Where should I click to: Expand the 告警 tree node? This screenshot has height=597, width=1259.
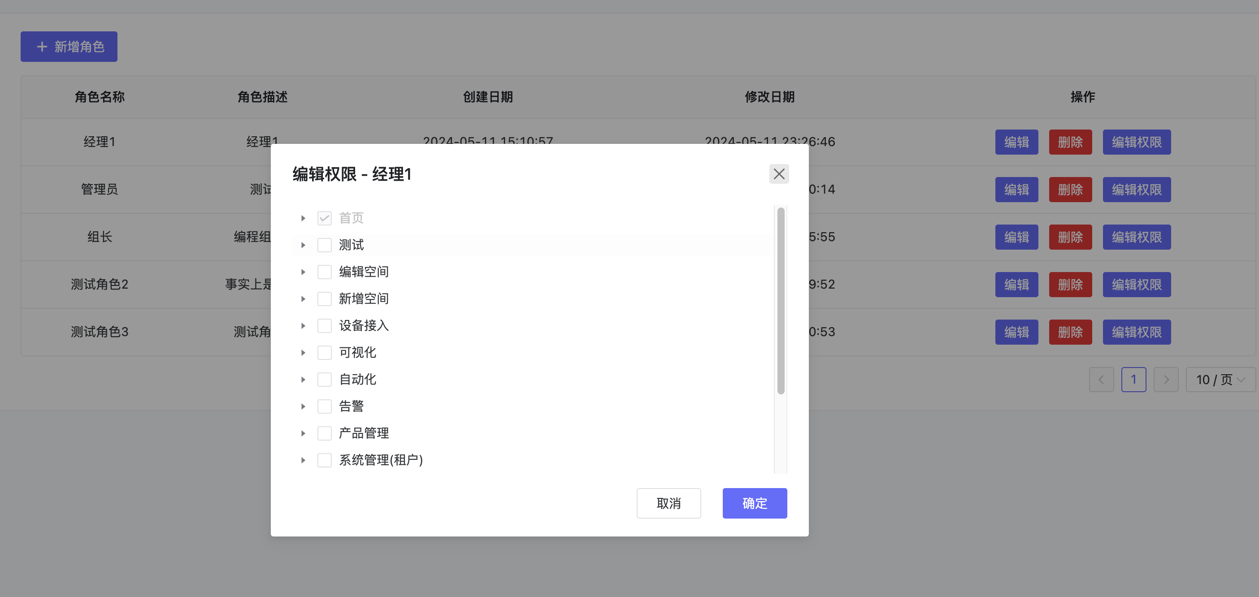pos(303,406)
